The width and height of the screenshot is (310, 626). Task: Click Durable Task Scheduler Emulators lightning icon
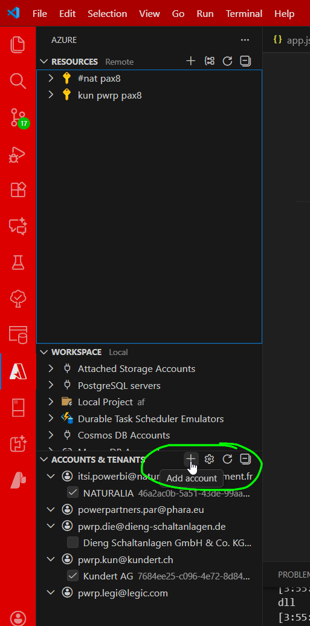click(x=67, y=419)
